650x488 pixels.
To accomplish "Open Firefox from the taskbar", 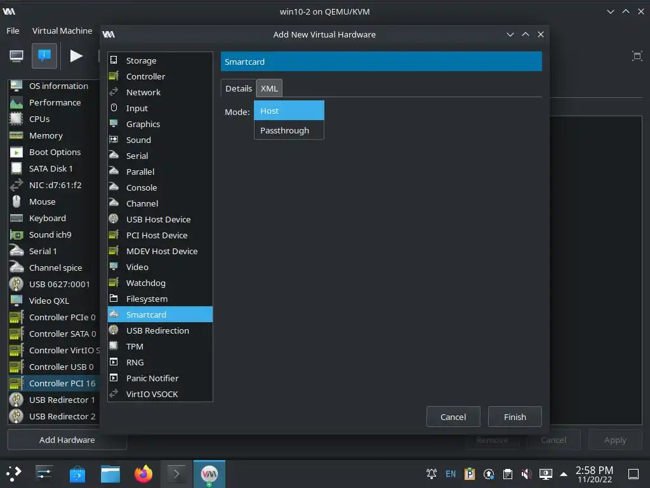I will pos(143,474).
